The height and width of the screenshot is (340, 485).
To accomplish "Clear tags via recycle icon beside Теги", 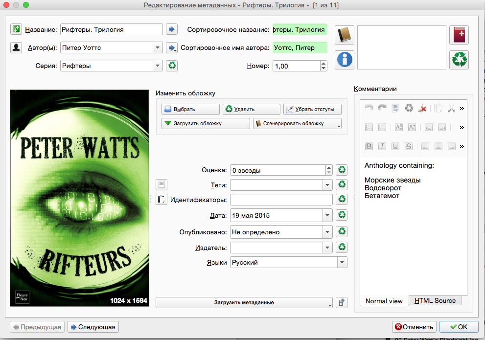I will (x=342, y=184).
